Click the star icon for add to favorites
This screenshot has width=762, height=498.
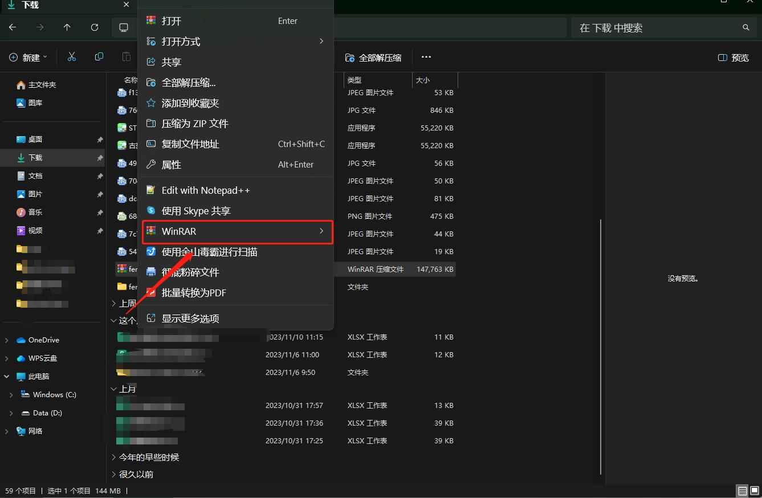click(x=151, y=103)
